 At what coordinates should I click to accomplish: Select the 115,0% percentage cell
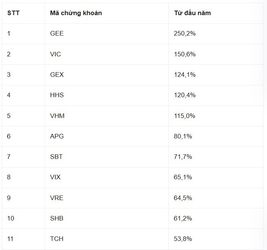[185, 116]
